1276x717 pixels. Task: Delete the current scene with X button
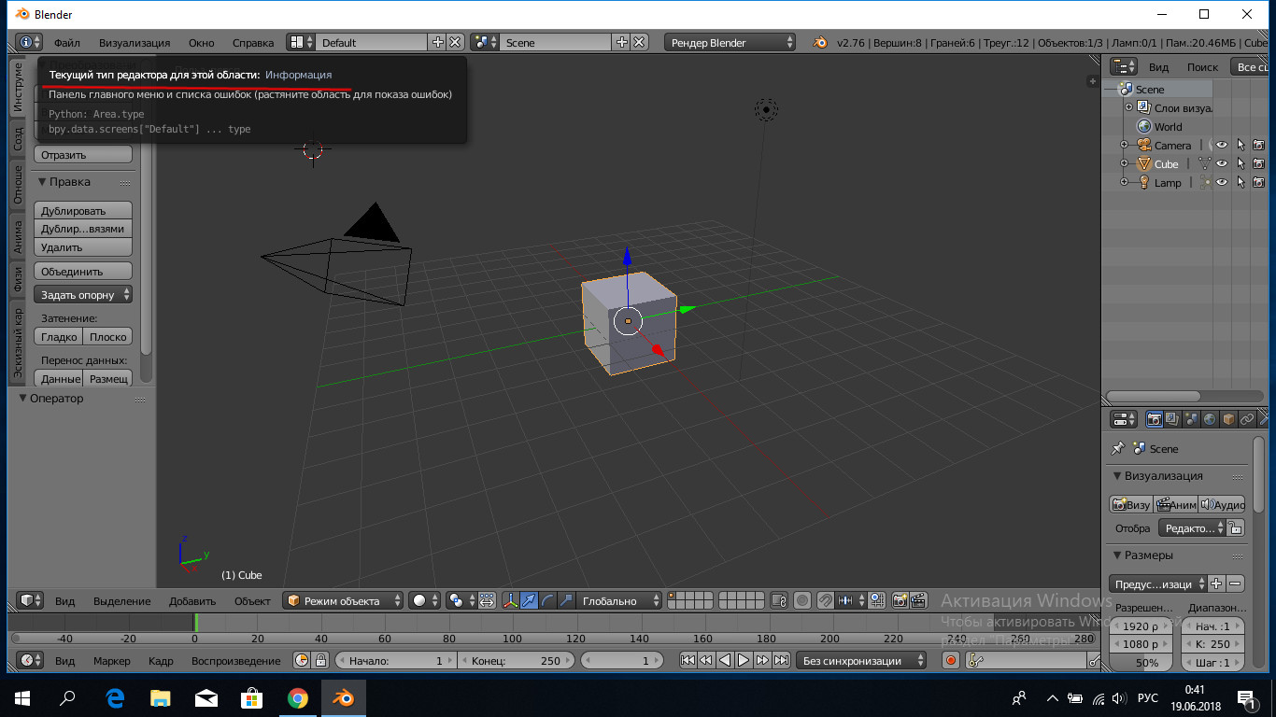point(639,42)
